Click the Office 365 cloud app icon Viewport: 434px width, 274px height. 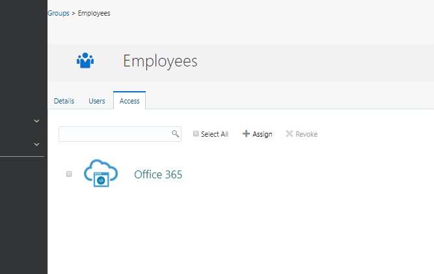point(100,174)
